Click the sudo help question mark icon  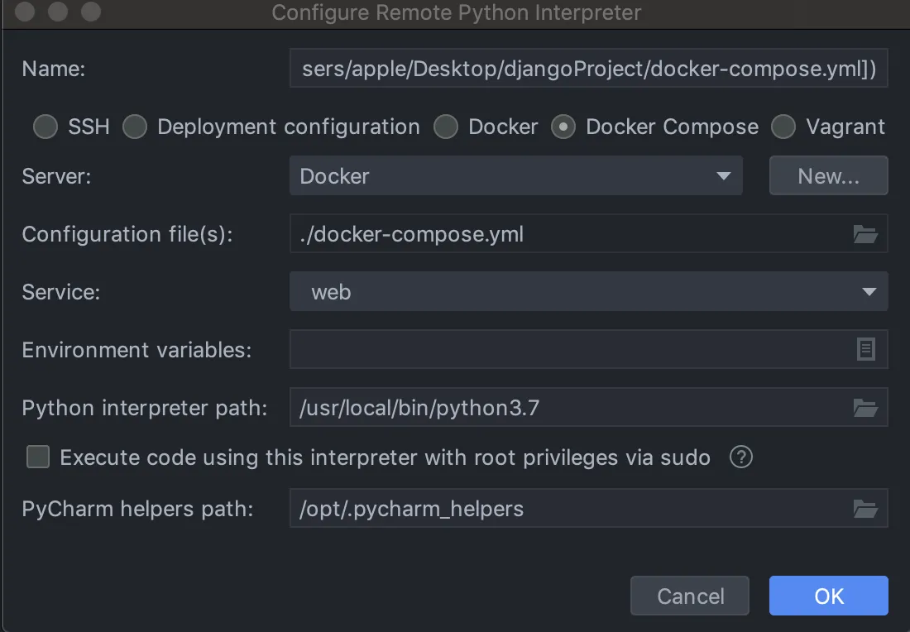tap(741, 457)
